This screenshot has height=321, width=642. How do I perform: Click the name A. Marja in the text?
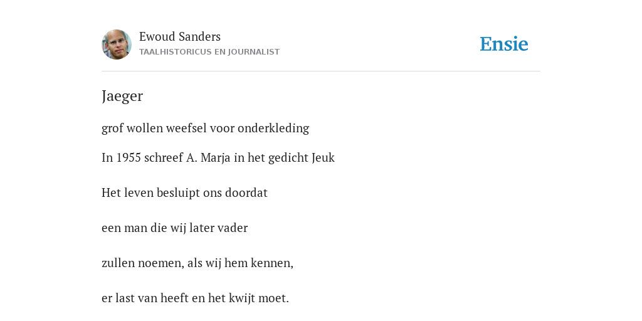(x=208, y=157)
